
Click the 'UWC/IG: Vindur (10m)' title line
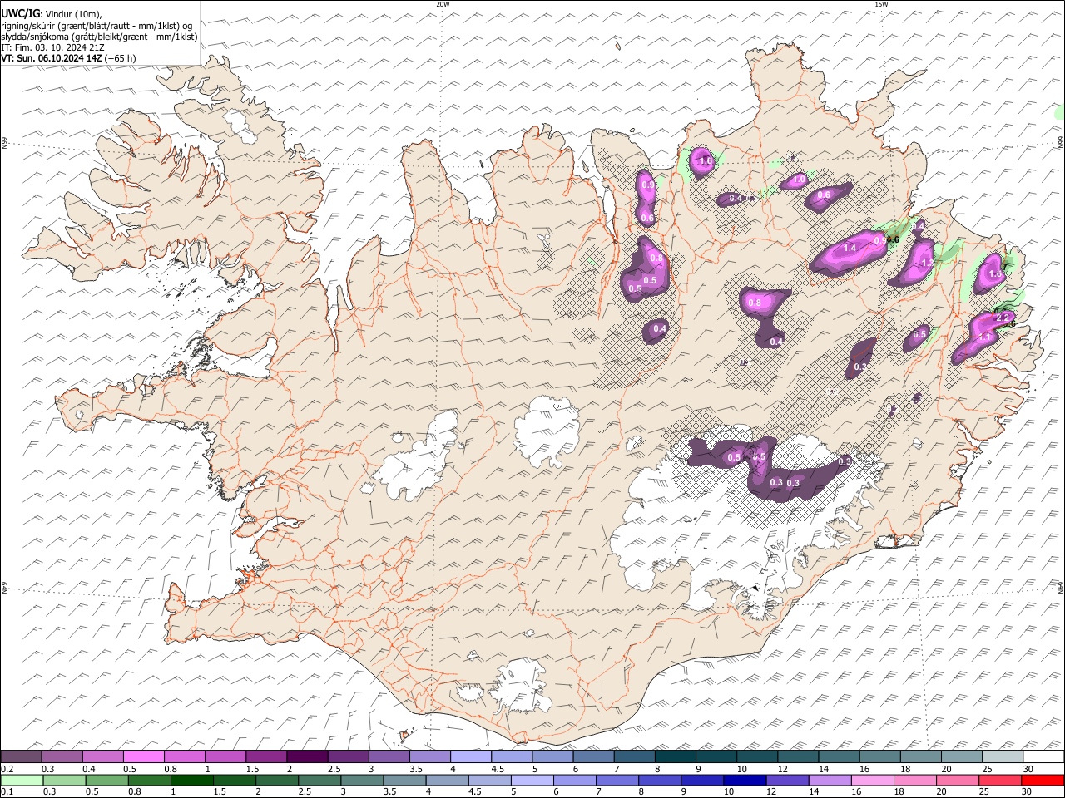pyautogui.click(x=52, y=14)
